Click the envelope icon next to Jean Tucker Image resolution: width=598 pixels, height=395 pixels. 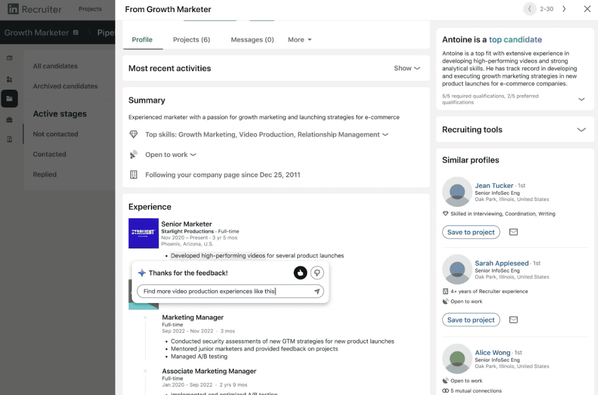click(514, 232)
